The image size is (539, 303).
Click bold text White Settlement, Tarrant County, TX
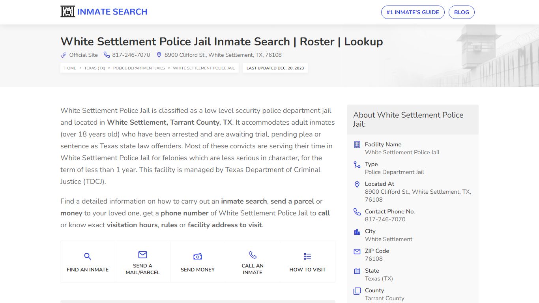click(170, 122)
